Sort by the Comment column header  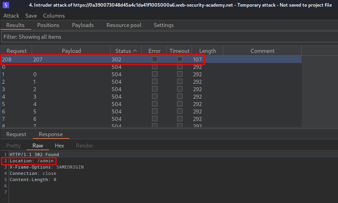[x=262, y=51]
